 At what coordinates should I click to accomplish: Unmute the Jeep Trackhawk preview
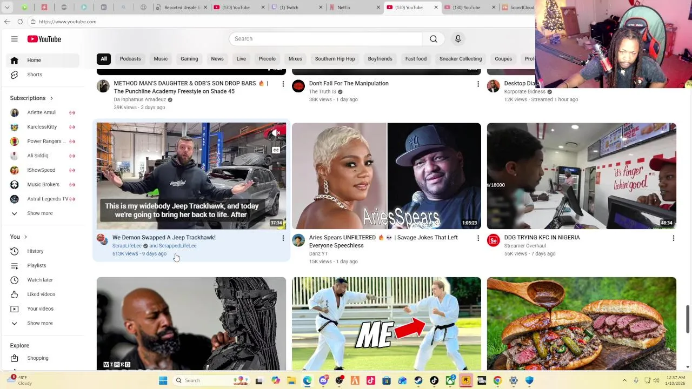(276, 133)
